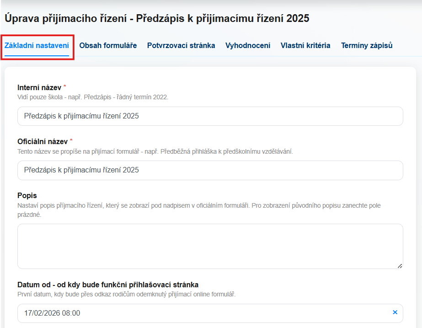Click the hint text under Oficiální název

pyautogui.click(x=155, y=151)
